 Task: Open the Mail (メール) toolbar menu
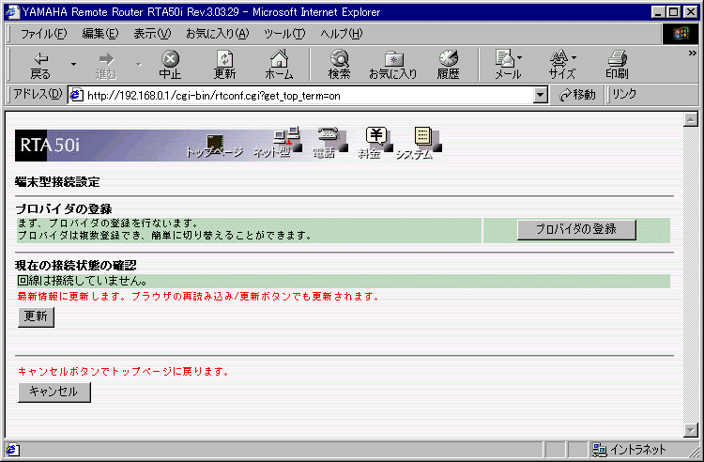pos(508,66)
